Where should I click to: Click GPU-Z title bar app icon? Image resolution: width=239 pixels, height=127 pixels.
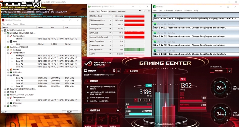coord(89,7)
